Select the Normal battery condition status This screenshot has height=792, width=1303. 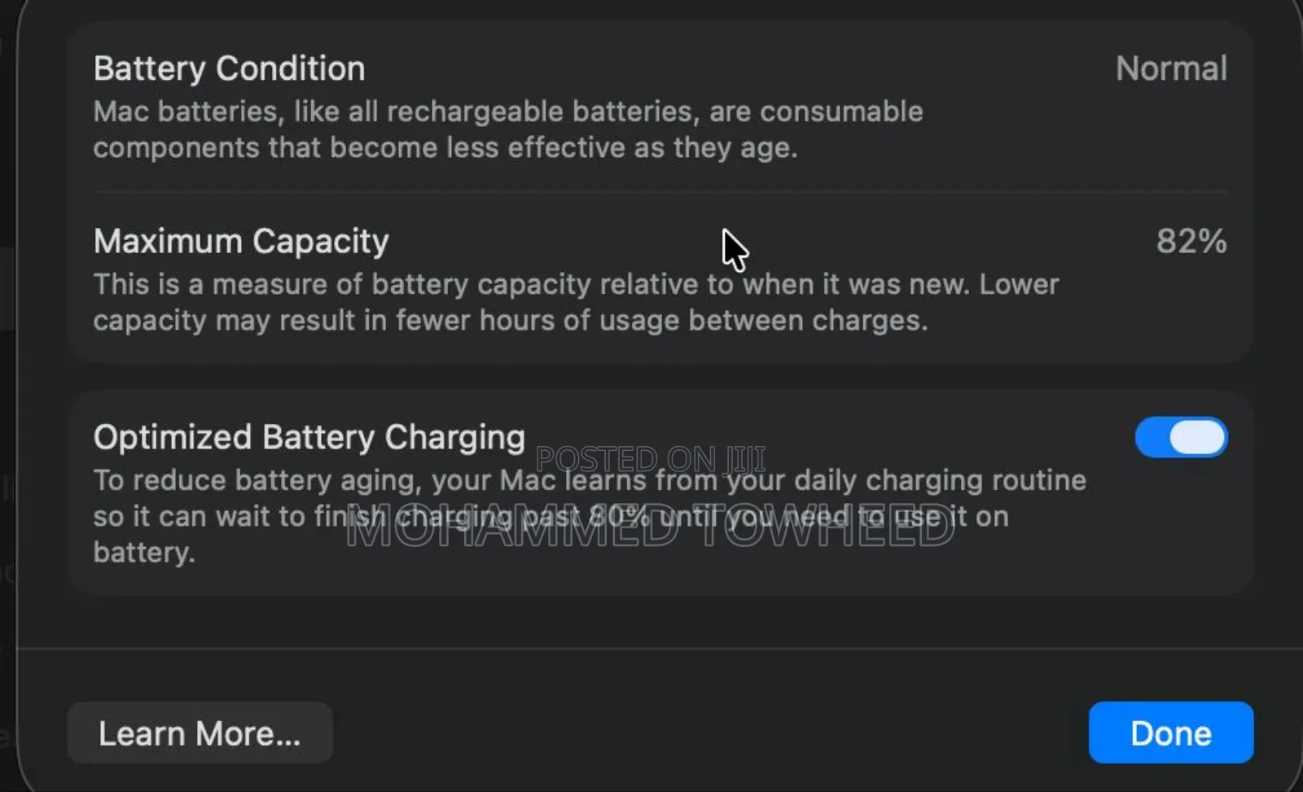click(1171, 68)
